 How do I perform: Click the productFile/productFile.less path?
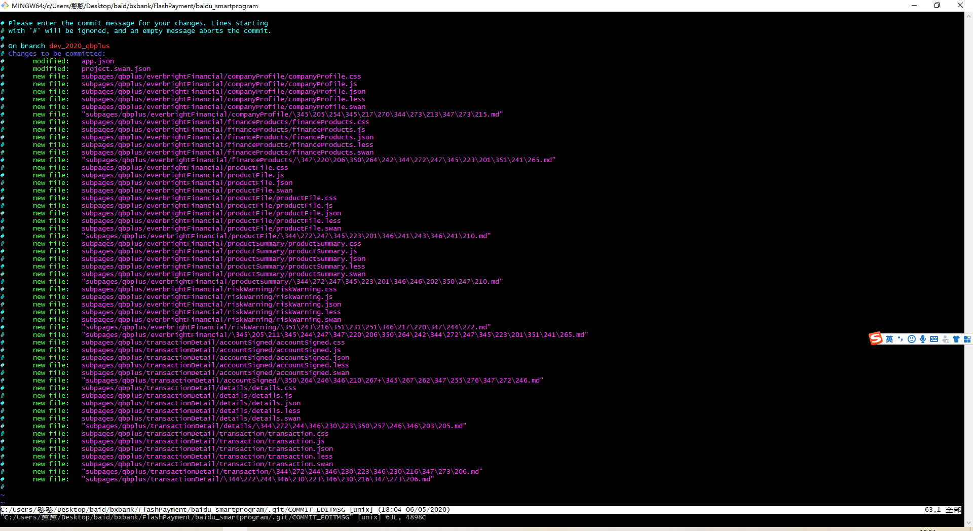(x=211, y=221)
